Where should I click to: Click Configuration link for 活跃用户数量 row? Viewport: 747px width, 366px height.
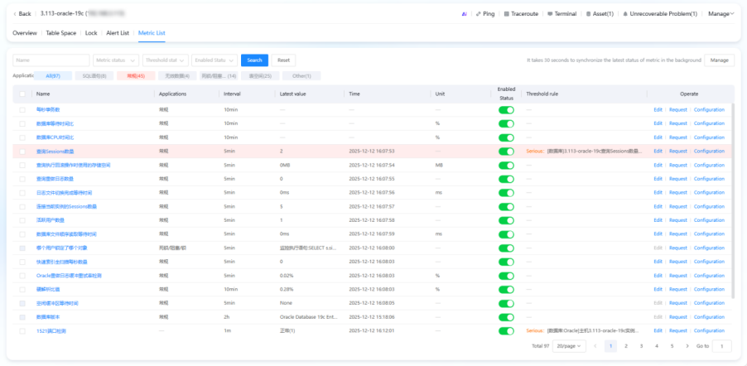click(x=709, y=220)
